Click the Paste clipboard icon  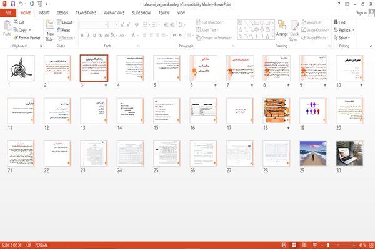(7, 25)
